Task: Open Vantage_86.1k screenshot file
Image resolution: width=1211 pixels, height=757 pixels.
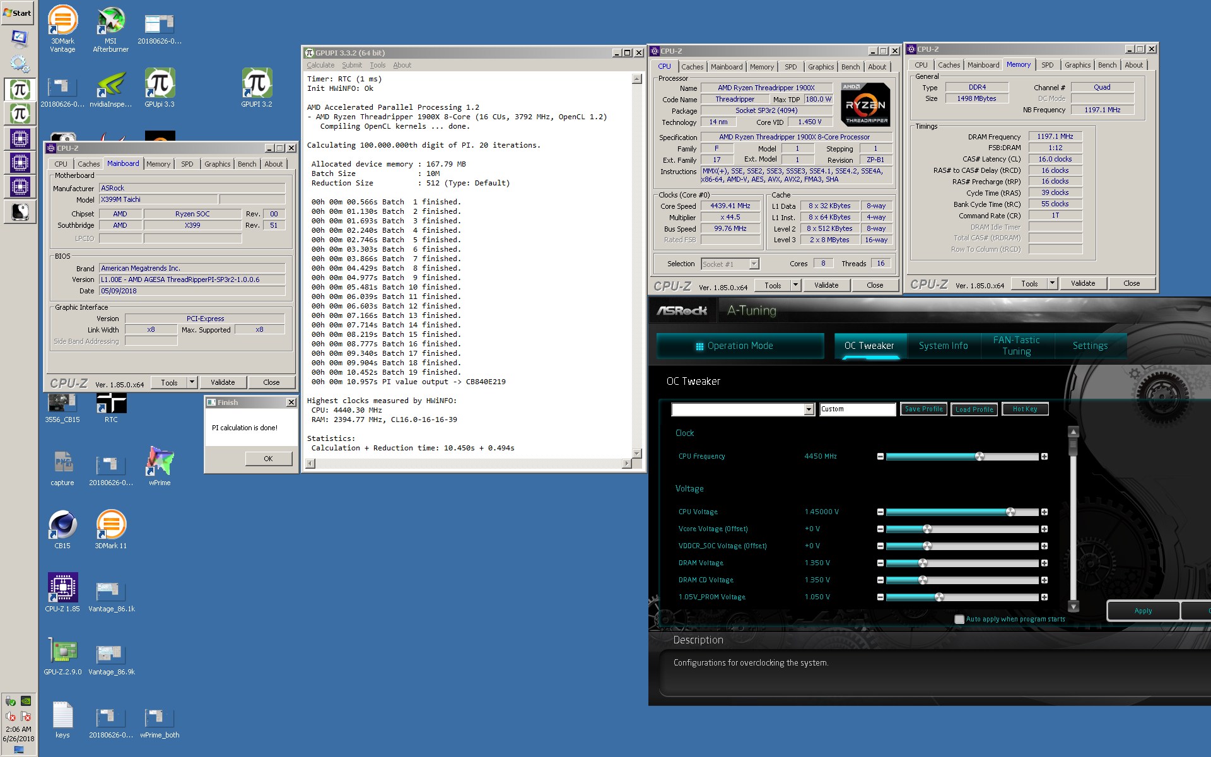Action: pos(112,596)
